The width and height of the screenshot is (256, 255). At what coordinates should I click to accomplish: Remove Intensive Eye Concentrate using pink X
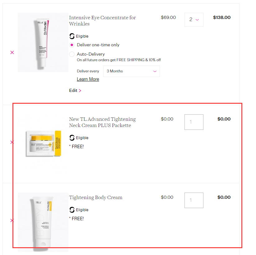[x=12, y=52]
